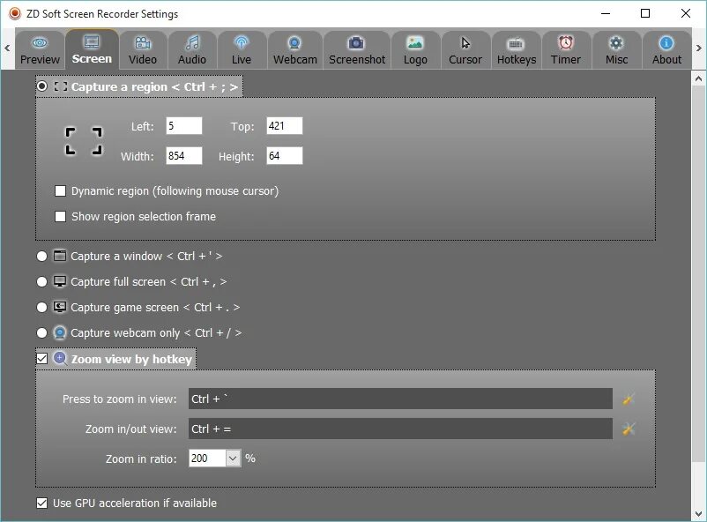Minimize the settings window
Image resolution: width=707 pixels, height=522 pixels.
606,13
